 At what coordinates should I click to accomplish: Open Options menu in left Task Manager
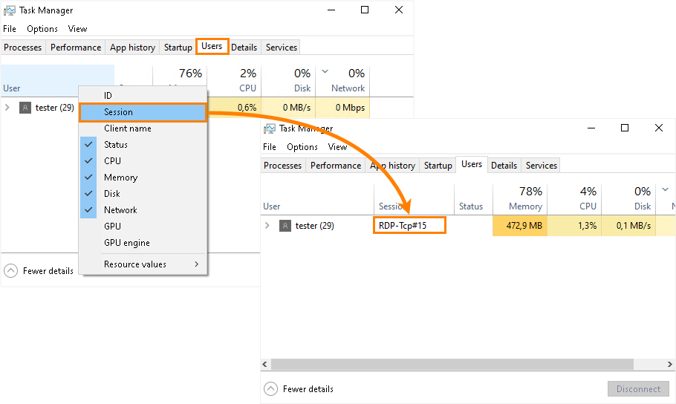click(42, 29)
